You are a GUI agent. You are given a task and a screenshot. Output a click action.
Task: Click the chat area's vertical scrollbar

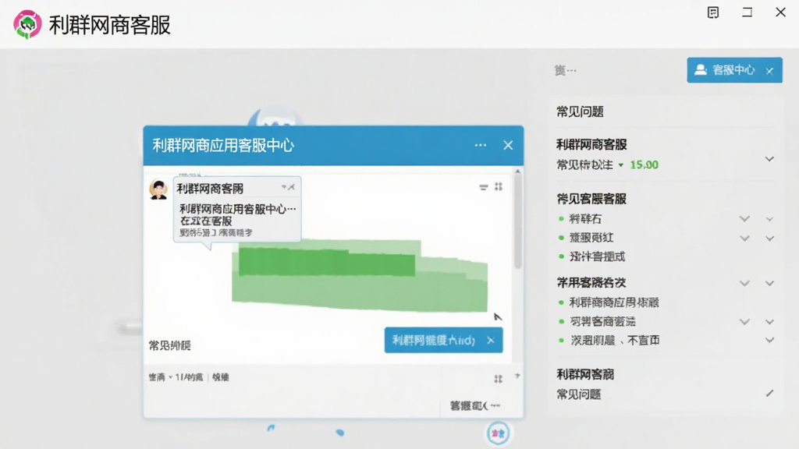pyautogui.click(x=518, y=221)
